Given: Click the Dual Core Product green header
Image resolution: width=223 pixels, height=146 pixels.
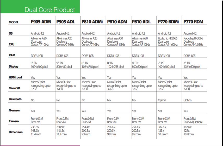Looking at the screenshot, I should tap(40, 7).
